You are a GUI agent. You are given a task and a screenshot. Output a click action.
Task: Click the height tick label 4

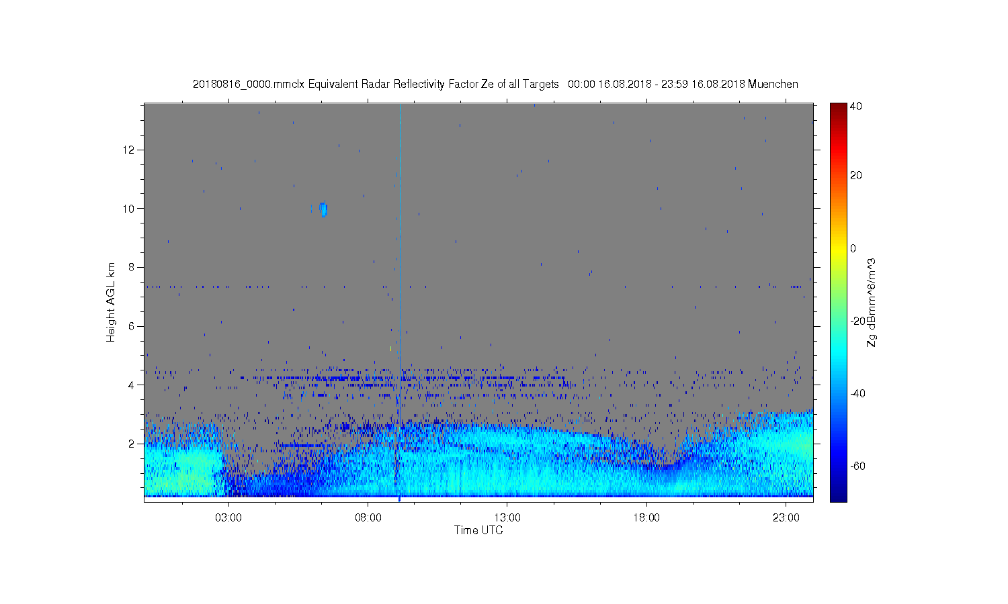pyautogui.click(x=132, y=385)
